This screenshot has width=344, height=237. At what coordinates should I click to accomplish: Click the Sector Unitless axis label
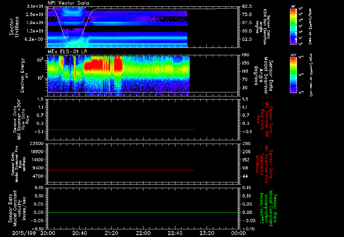coord(14,27)
